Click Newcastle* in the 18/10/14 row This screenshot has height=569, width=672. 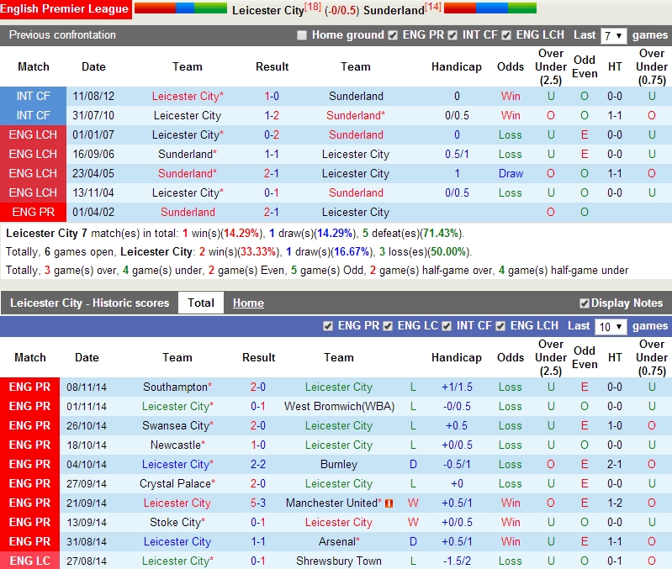coord(177,445)
